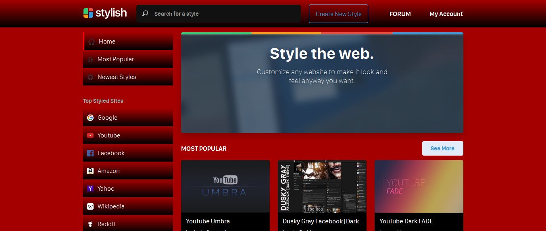The height and width of the screenshot is (231, 546).
Task: Click the Youtube play icon
Action: click(x=90, y=135)
